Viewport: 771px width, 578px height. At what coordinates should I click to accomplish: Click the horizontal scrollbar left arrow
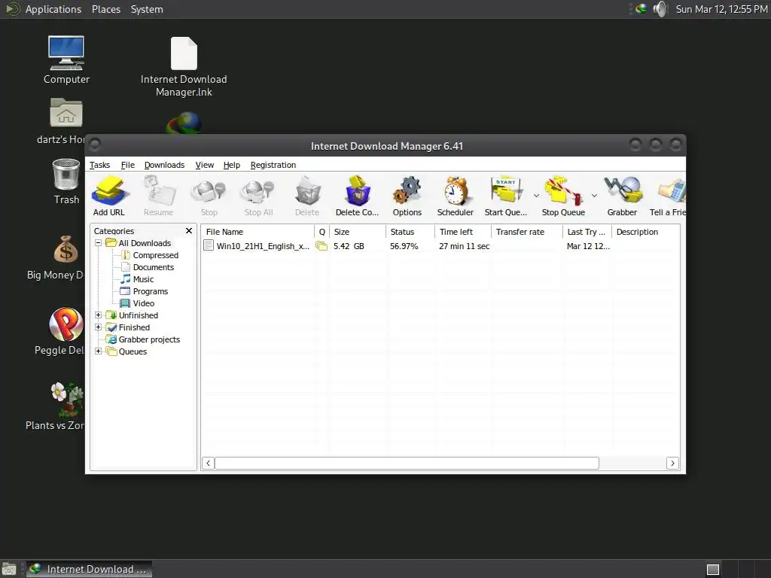tap(208, 463)
